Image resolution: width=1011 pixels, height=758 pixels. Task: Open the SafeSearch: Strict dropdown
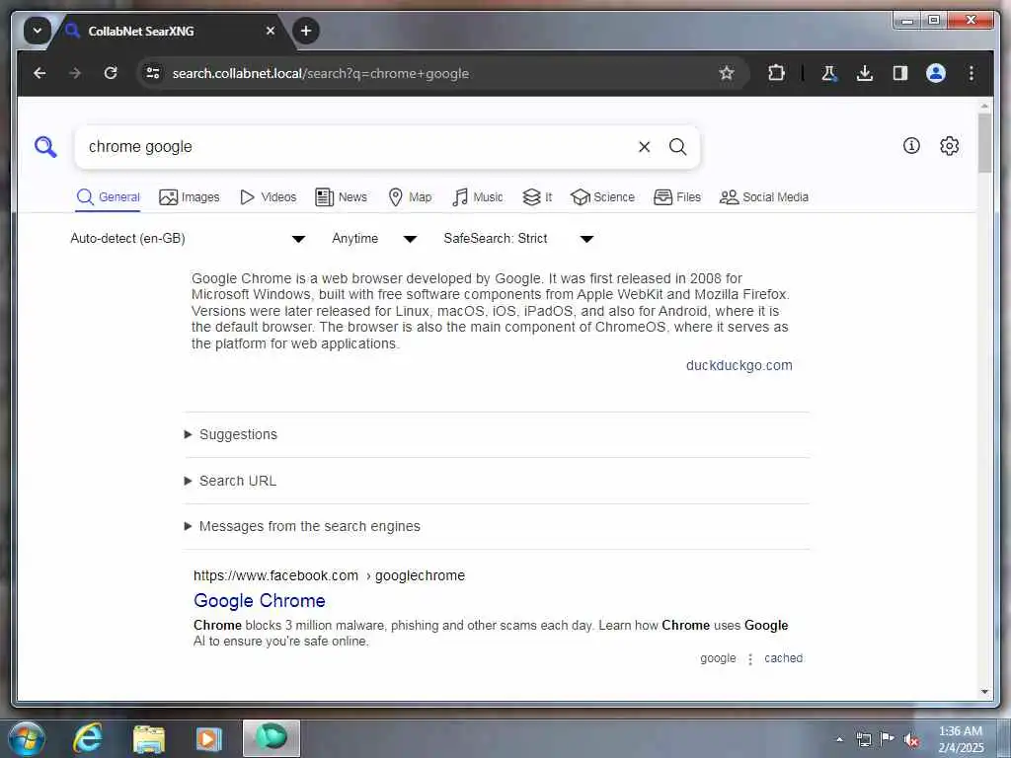tap(517, 239)
